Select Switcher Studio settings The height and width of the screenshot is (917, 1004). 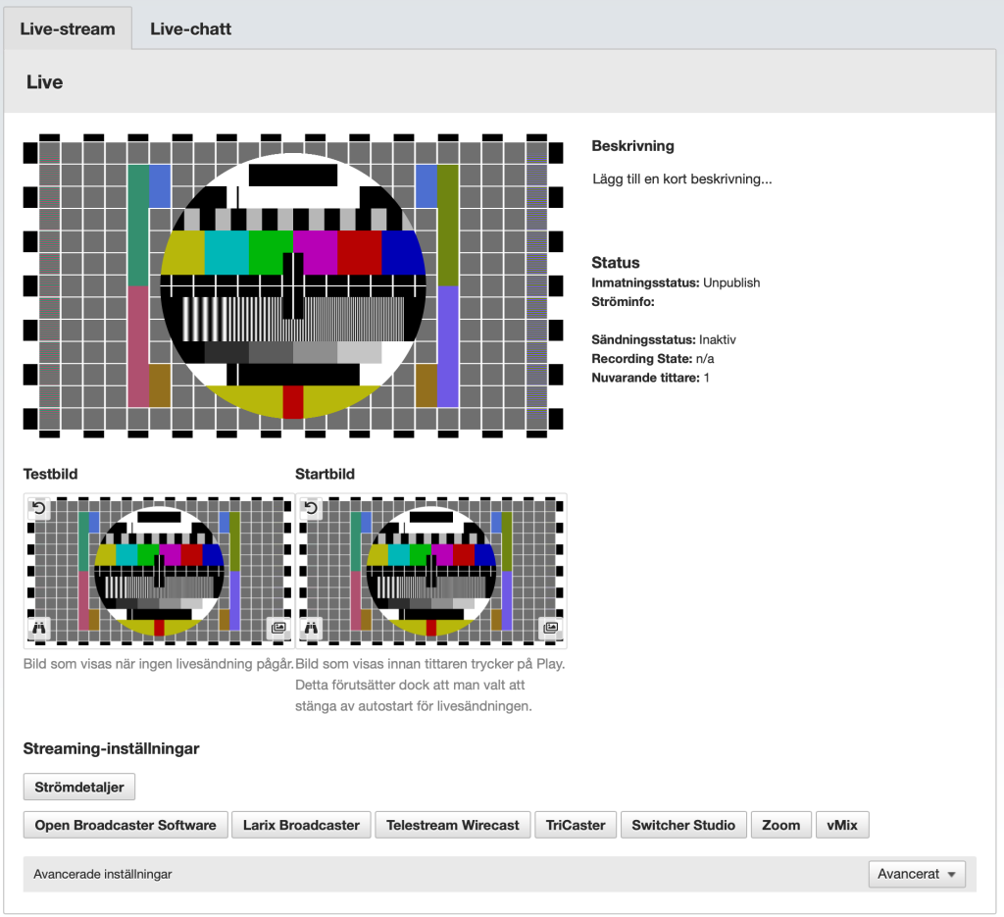tap(683, 825)
